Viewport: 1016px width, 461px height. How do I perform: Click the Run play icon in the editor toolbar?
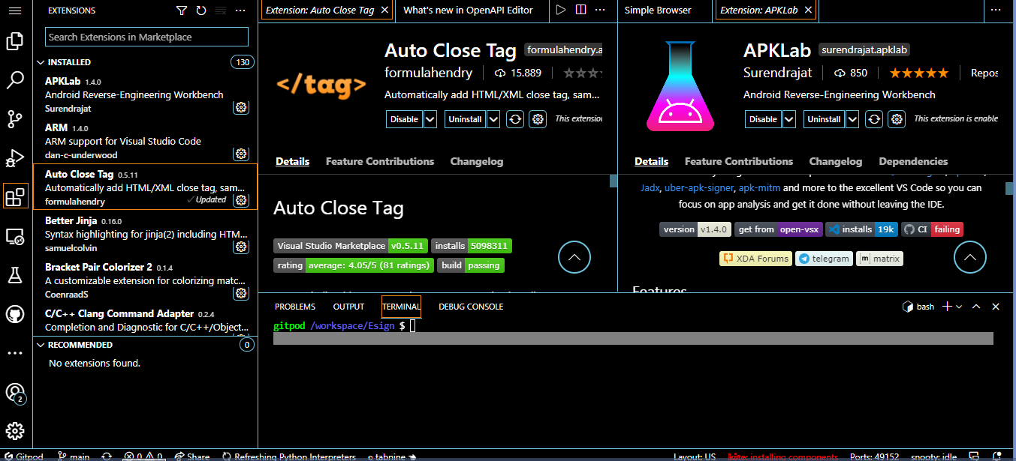(560, 10)
